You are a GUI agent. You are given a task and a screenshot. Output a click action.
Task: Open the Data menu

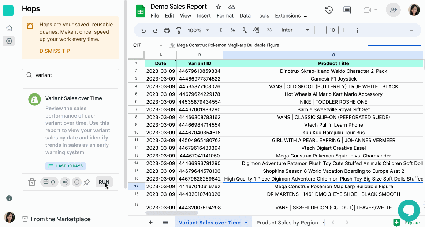click(x=245, y=16)
